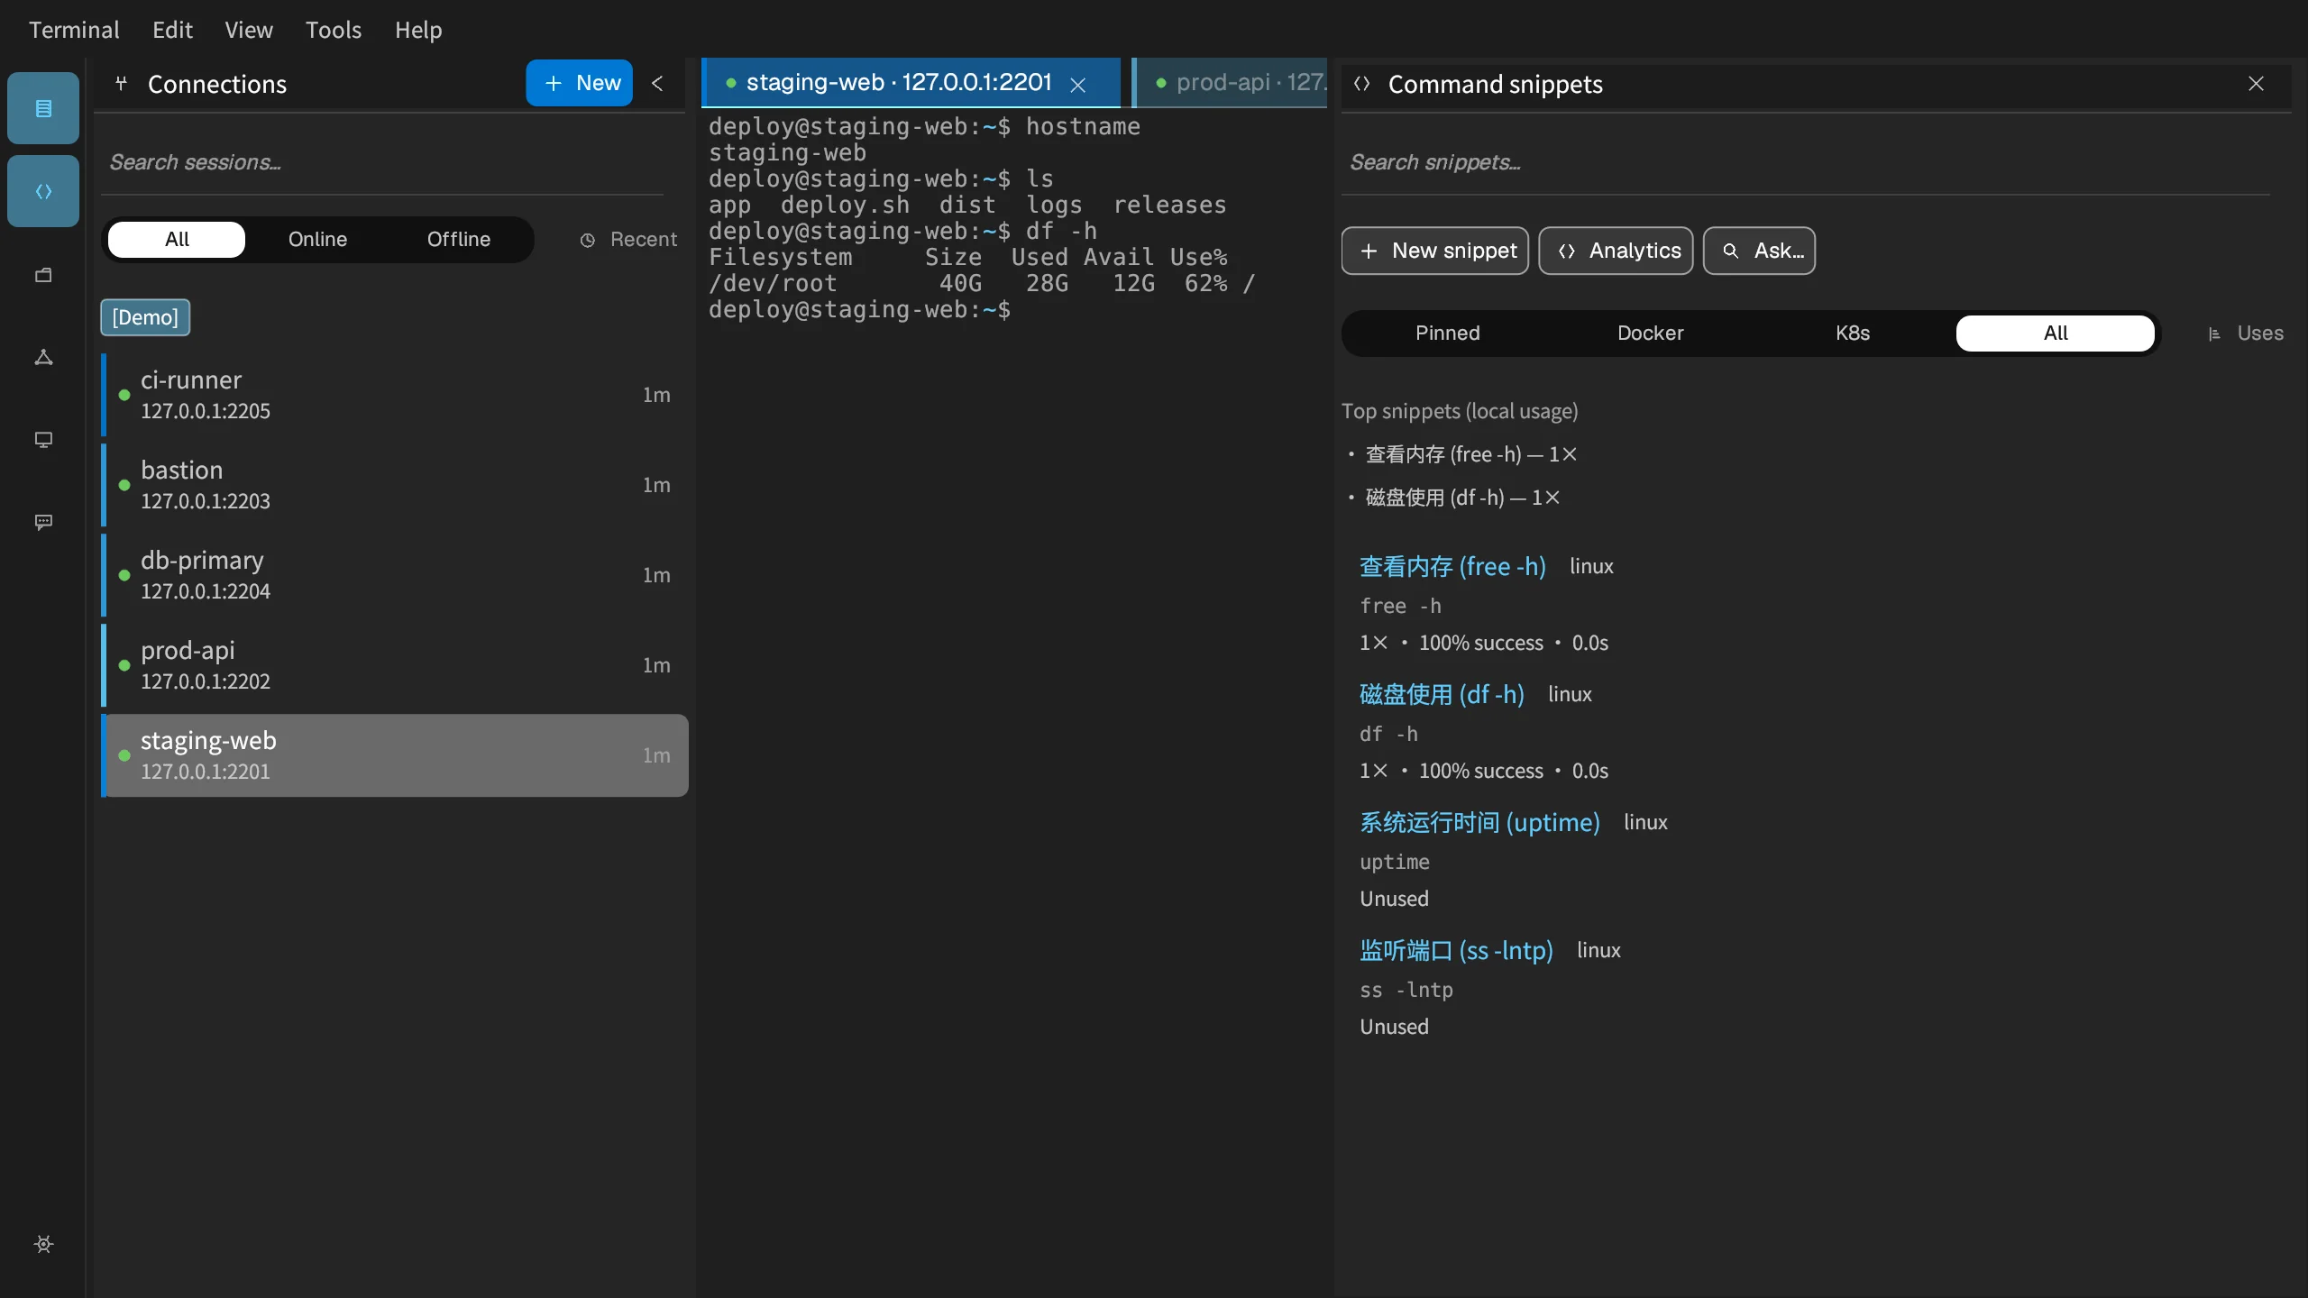Click the New snippet button

pyautogui.click(x=1435, y=251)
